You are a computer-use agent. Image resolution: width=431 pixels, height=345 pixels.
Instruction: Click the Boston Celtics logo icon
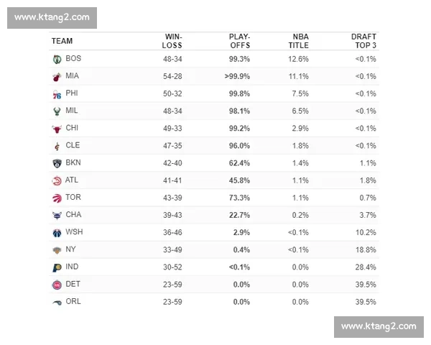click(x=57, y=59)
